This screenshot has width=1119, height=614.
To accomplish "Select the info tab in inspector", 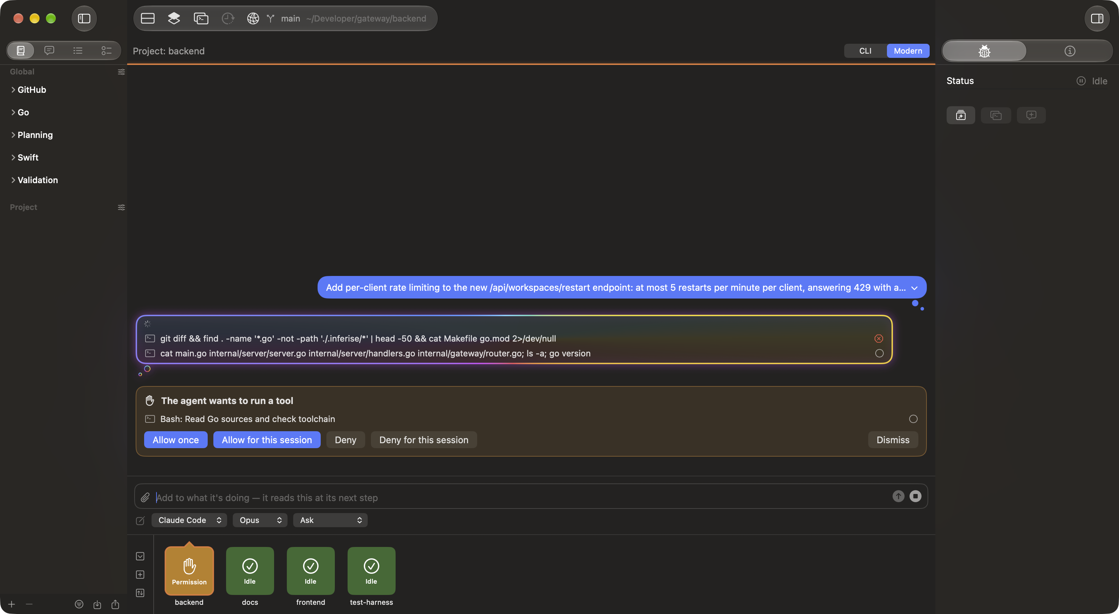I will point(1070,51).
